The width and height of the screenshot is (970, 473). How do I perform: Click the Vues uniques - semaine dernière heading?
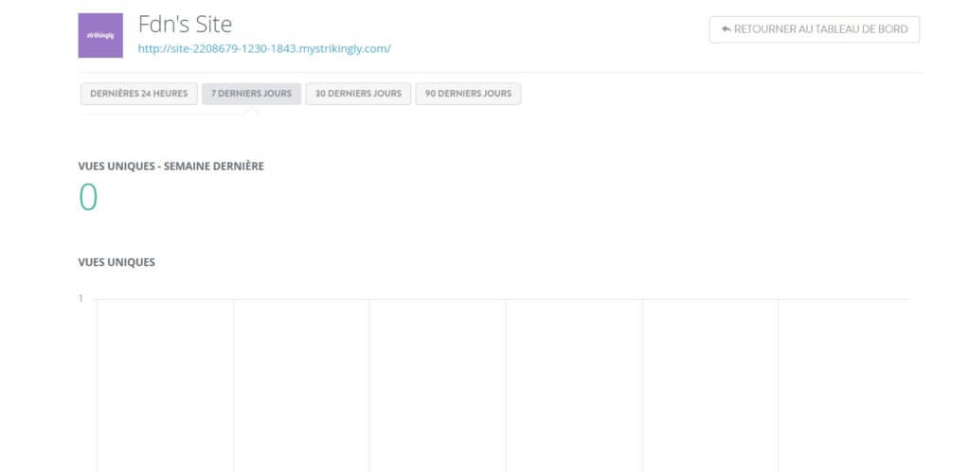[171, 166]
